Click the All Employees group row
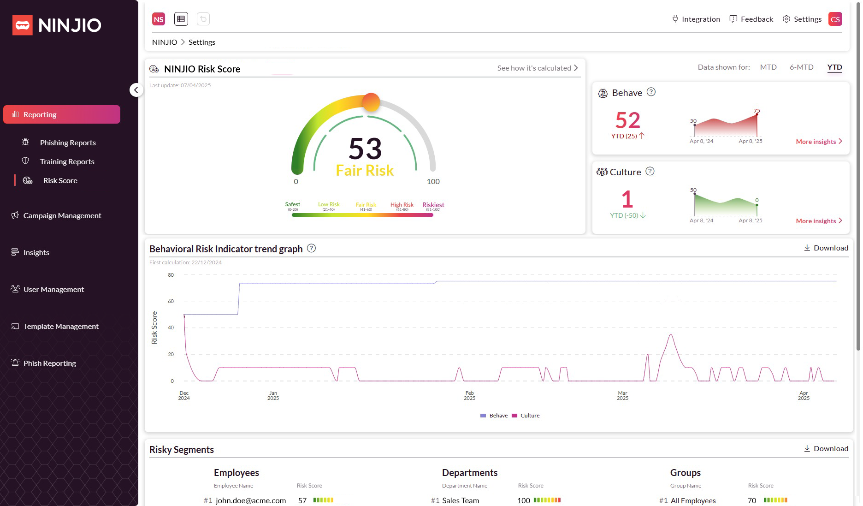 click(723, 500)
